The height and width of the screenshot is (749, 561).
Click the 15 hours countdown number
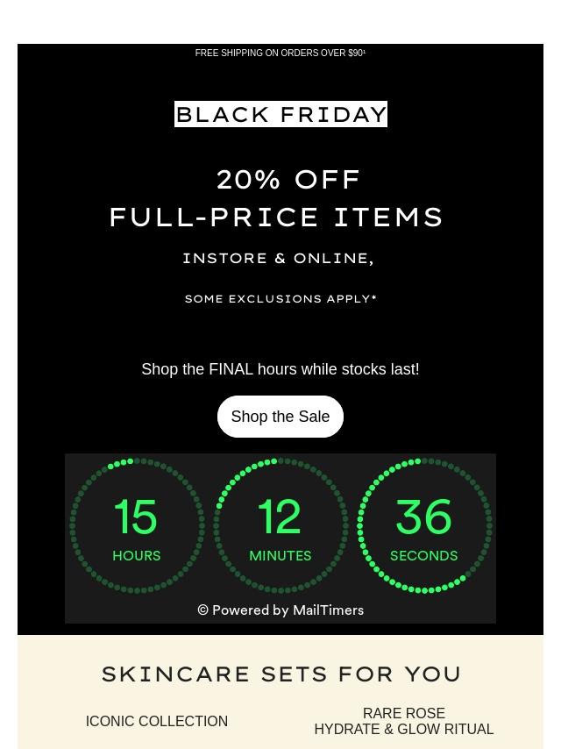tap(136, 517)
